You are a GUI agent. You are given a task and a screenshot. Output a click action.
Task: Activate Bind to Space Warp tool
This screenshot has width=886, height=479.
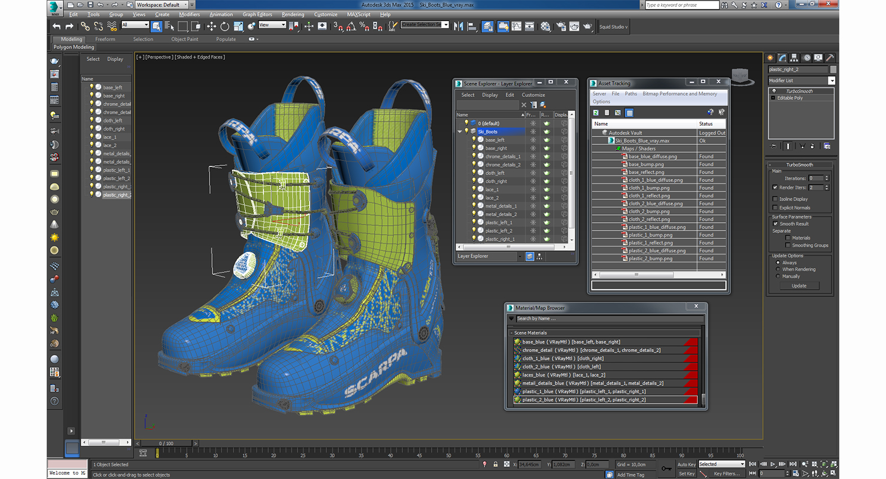pyautogui.click(x=112, y=26)
